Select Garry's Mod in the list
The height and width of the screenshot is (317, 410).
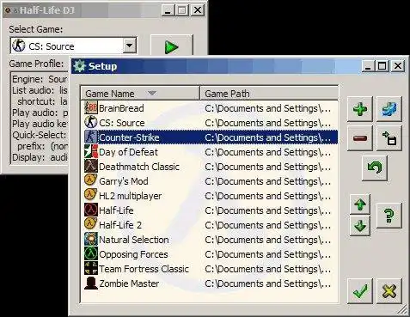click(124, 181)
